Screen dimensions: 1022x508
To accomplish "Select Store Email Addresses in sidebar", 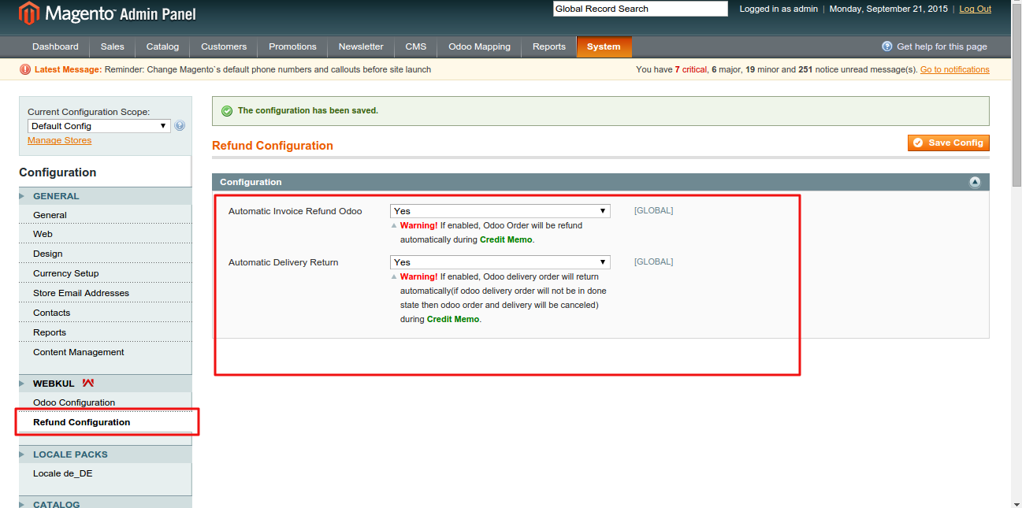I will point(80,293).
